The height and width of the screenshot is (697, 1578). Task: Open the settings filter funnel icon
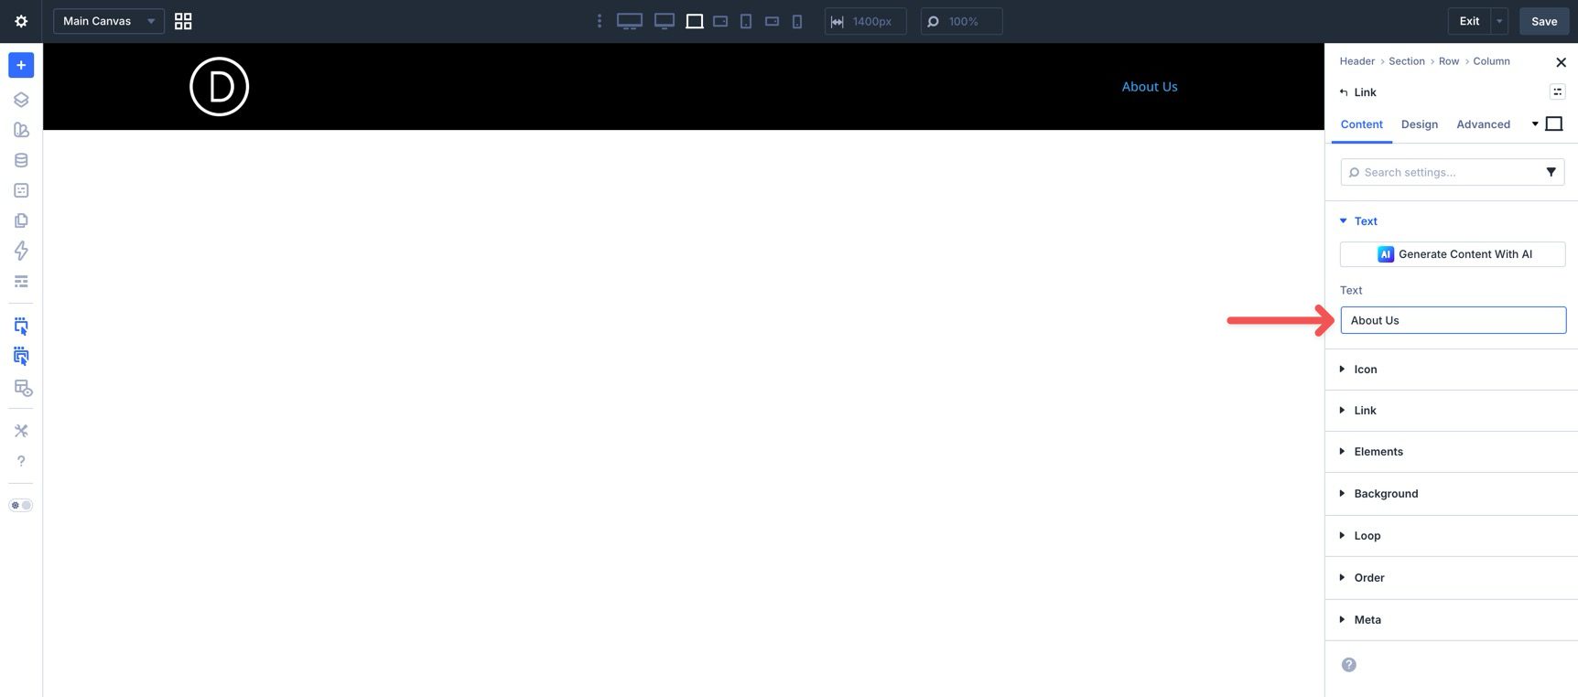point(1551,172)
